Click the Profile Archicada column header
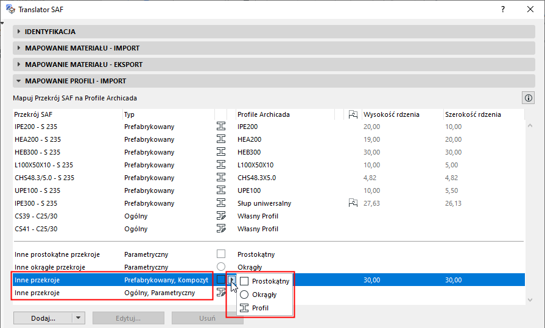 (x=285, y=114)
